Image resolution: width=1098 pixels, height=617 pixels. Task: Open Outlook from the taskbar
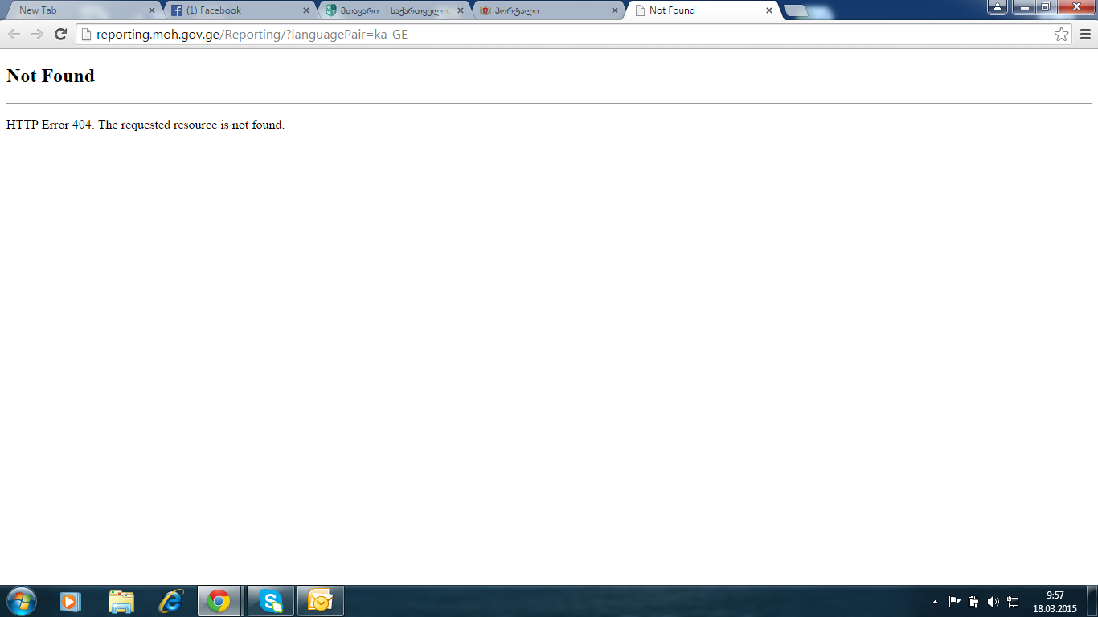click(321, 601)
